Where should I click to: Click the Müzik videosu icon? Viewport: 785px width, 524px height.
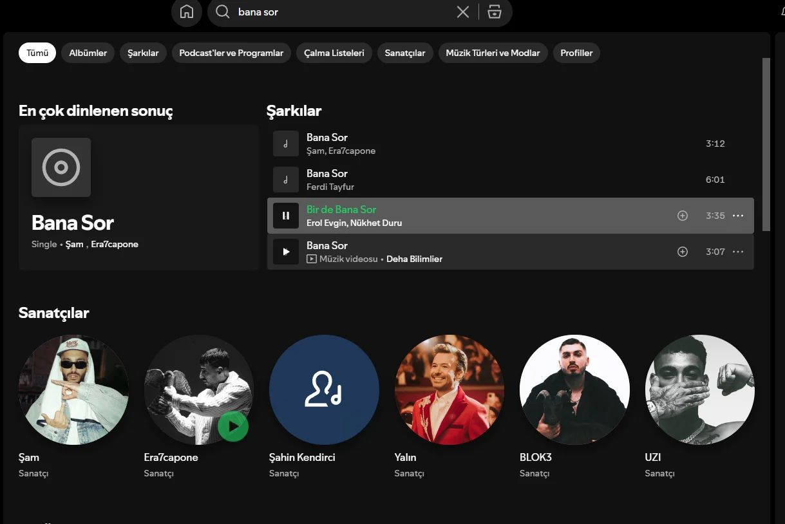(312, 259)
